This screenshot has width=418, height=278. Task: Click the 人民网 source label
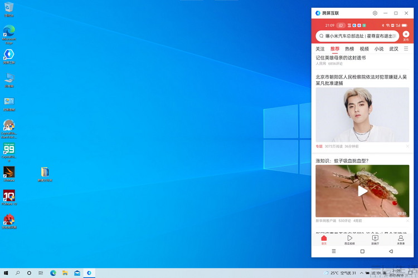320,63
